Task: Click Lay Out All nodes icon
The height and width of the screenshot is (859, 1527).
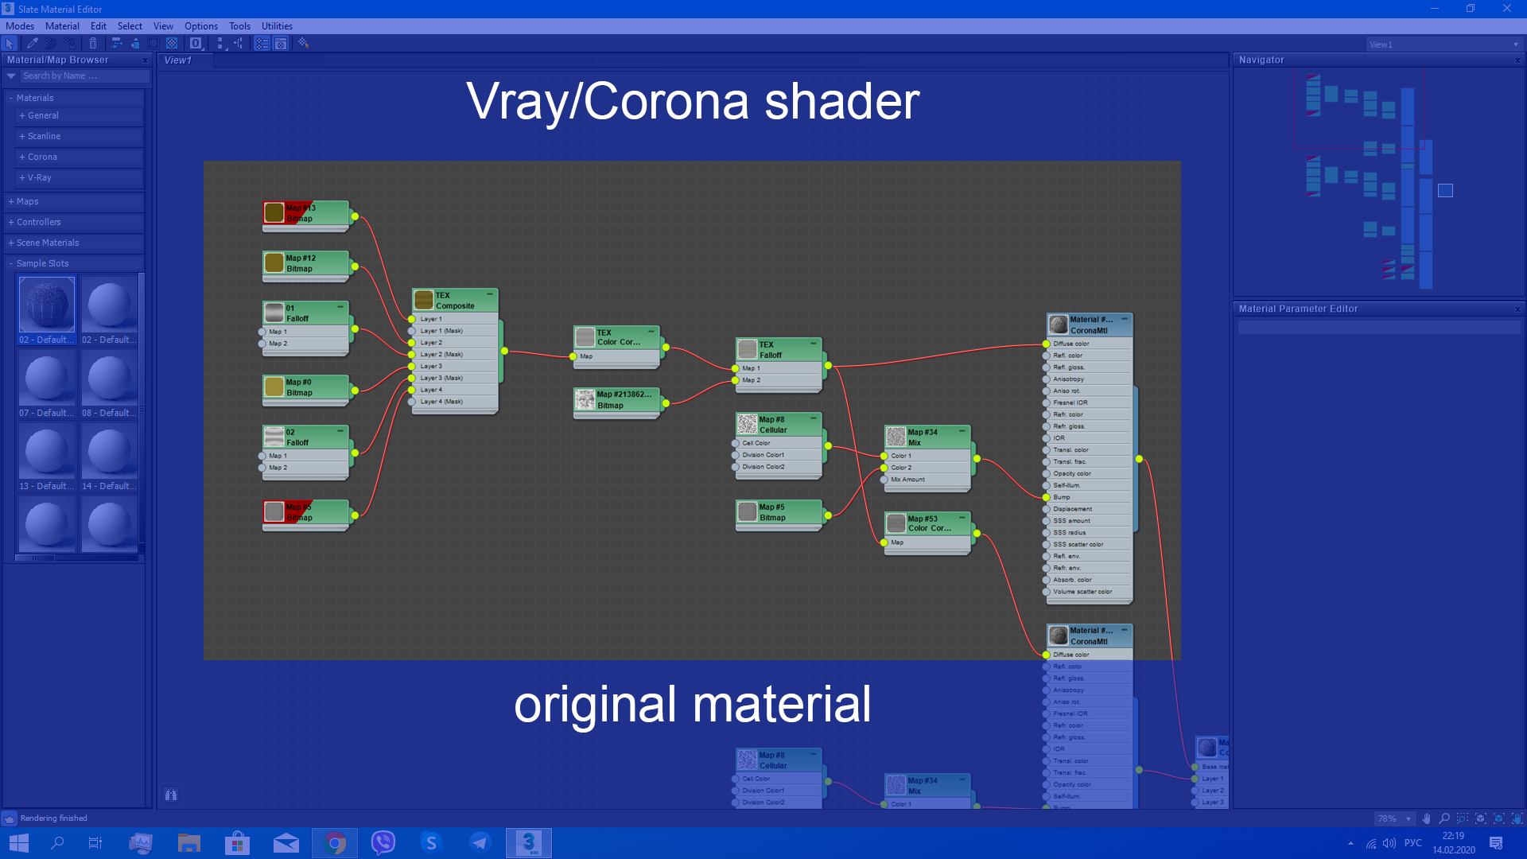Action: click(x=220, y=44)
